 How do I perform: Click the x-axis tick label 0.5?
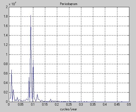click(x=129, y=104)
